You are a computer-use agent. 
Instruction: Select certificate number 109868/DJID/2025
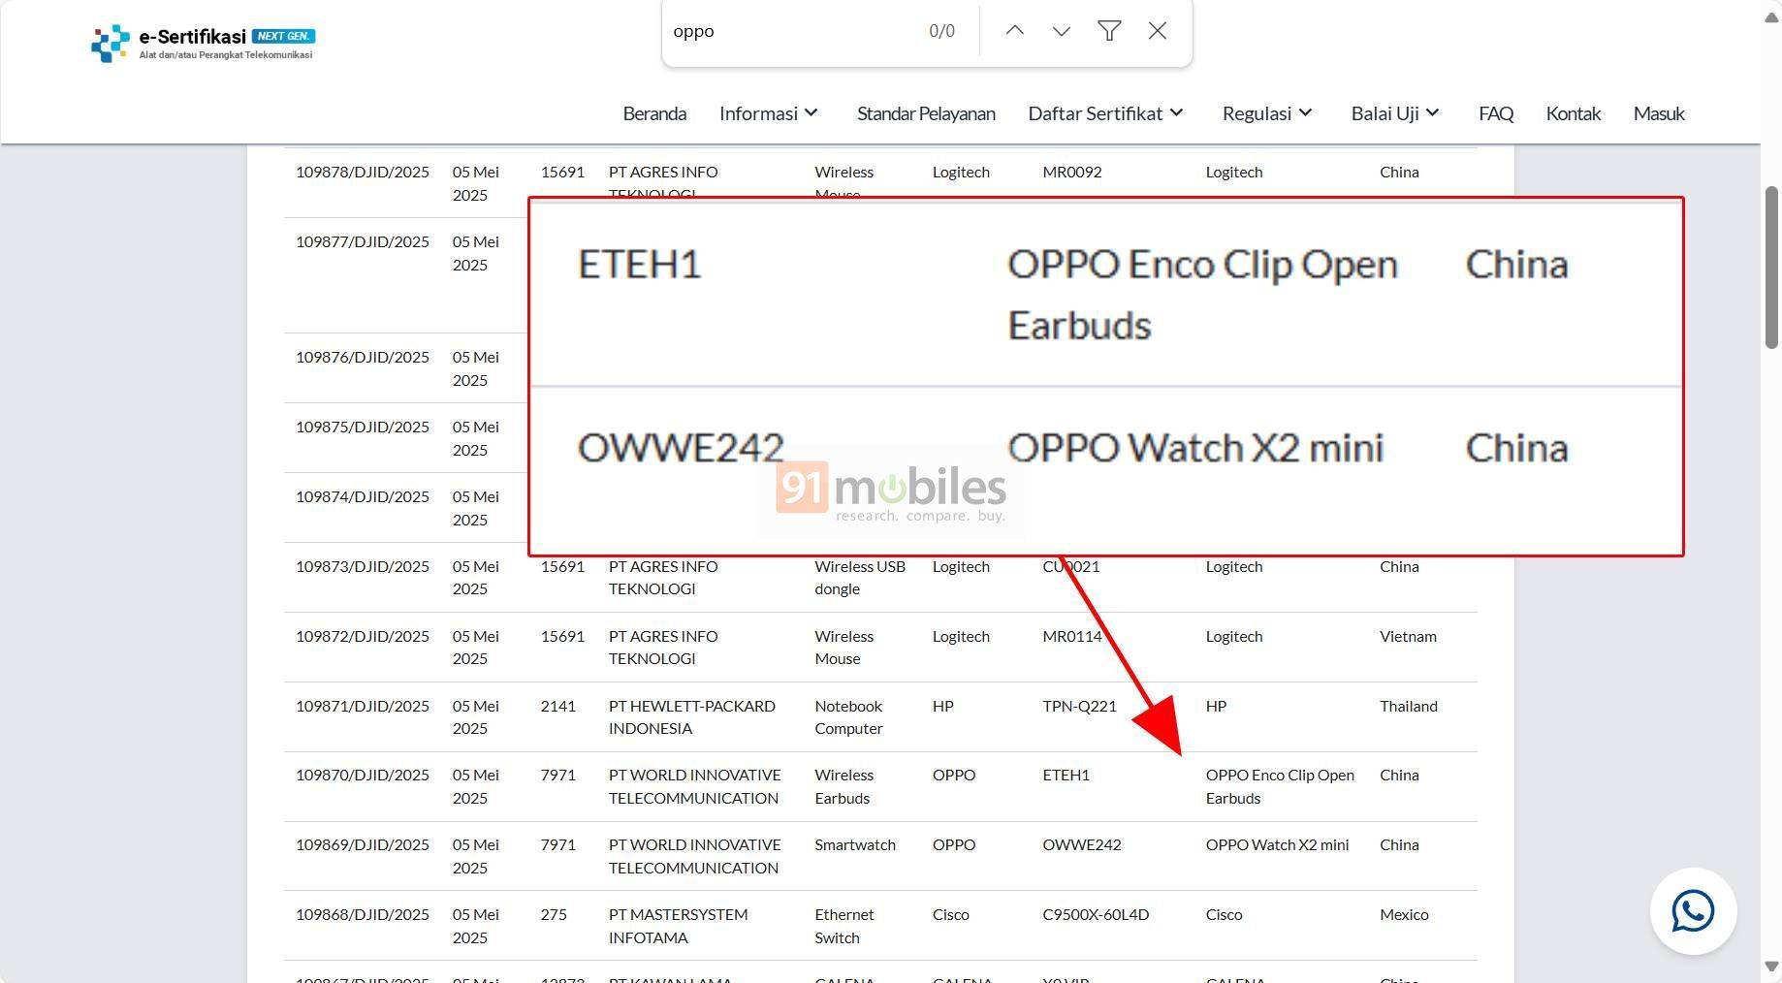363,915
